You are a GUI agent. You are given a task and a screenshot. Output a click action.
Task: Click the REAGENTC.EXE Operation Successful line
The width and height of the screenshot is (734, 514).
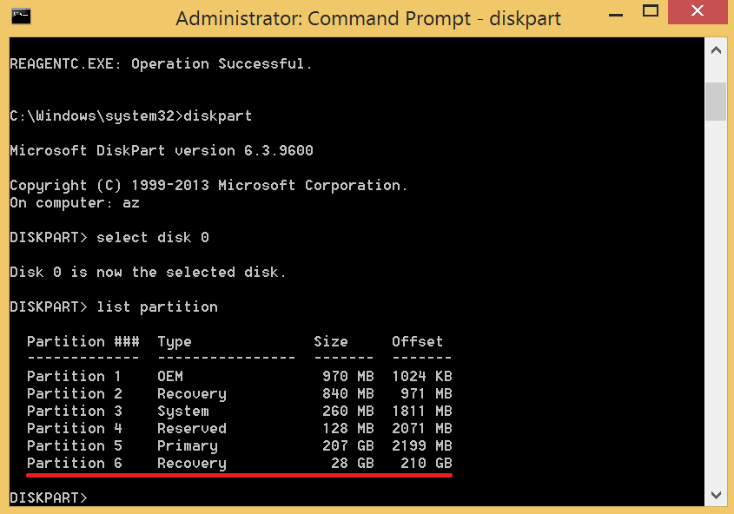point(161,63)
